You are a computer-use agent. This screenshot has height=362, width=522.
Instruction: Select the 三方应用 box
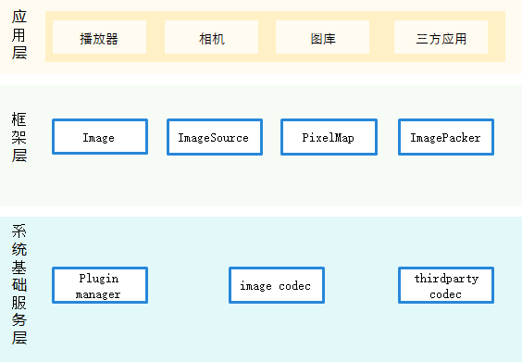tap(441, 37)
